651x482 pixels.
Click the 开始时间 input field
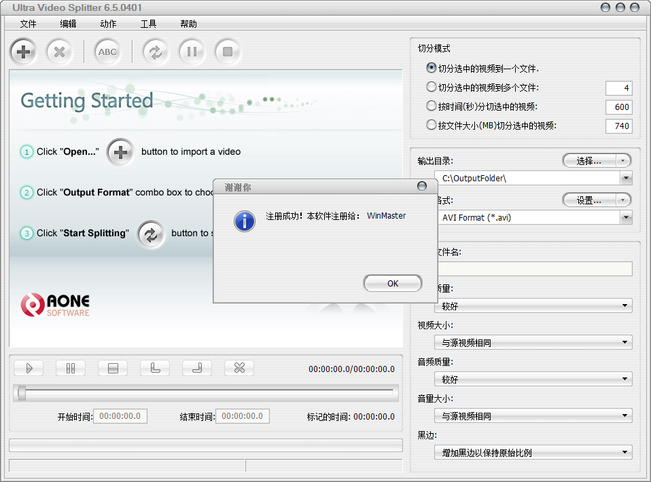tap(120, 416)
